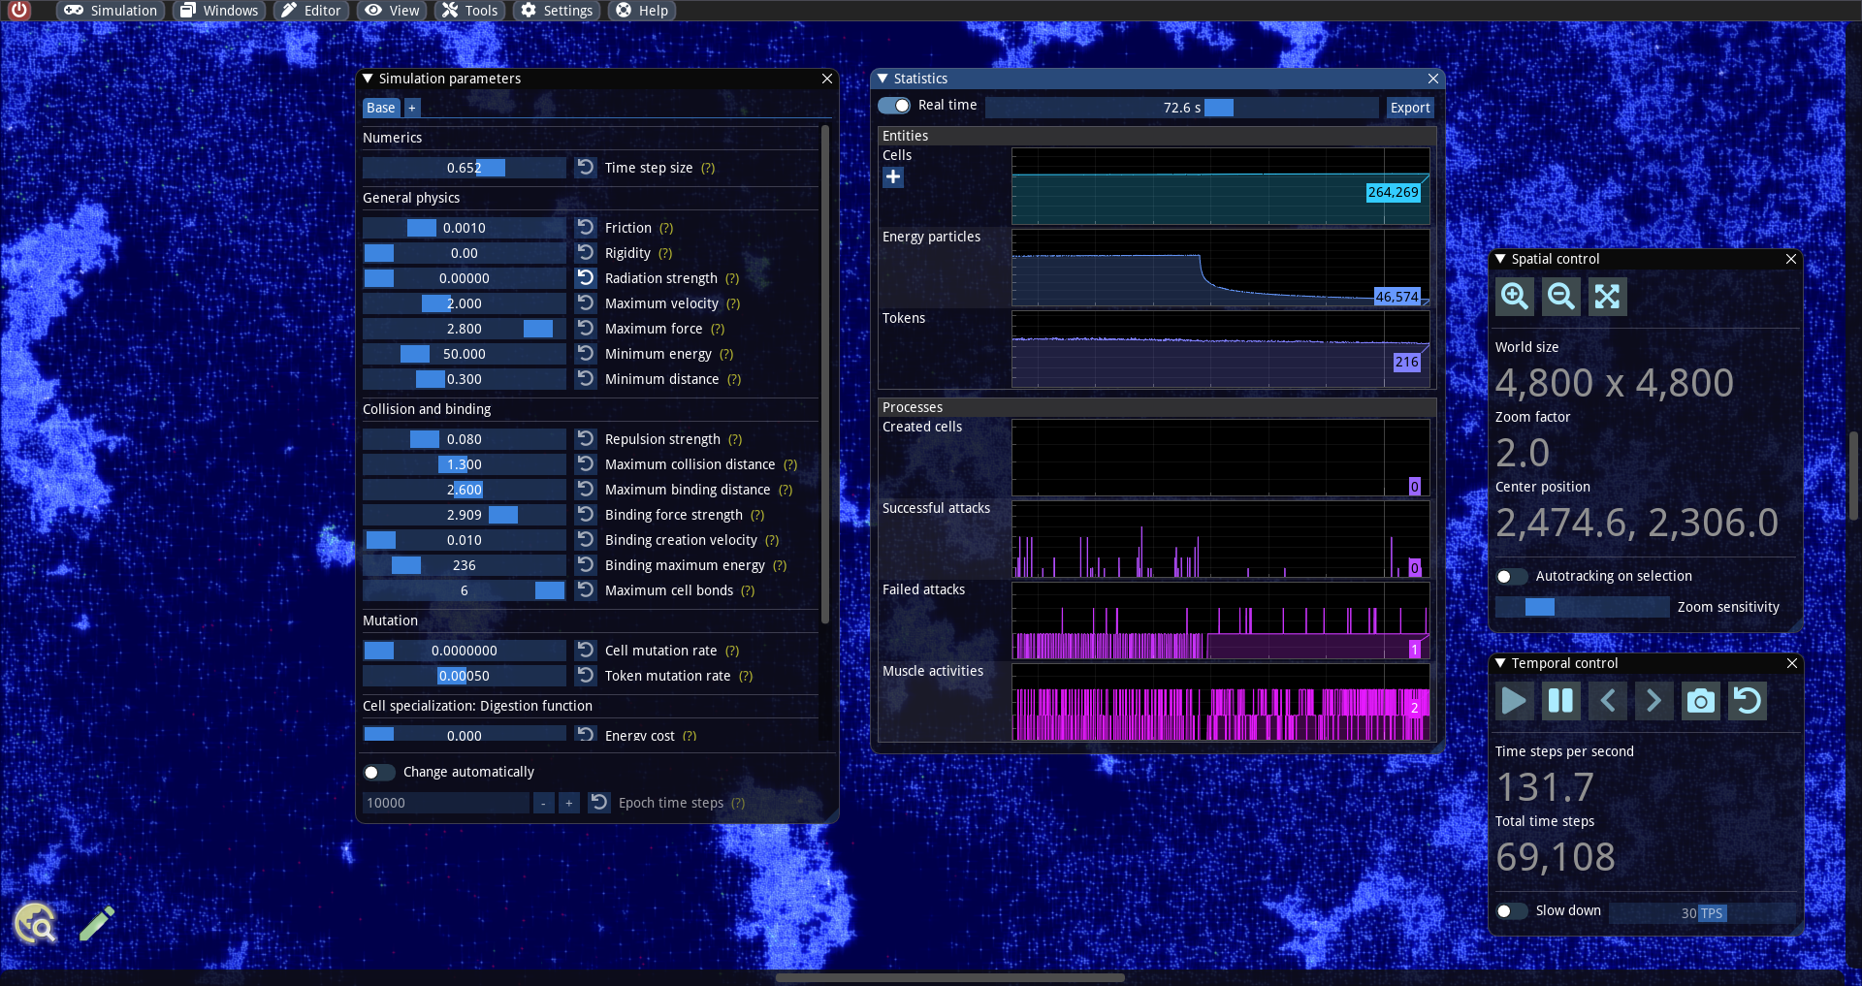The height and width of the screenshot is (986, 1862).
Task: Reset Rigidity value to default
Action: (x=586, y=253)
